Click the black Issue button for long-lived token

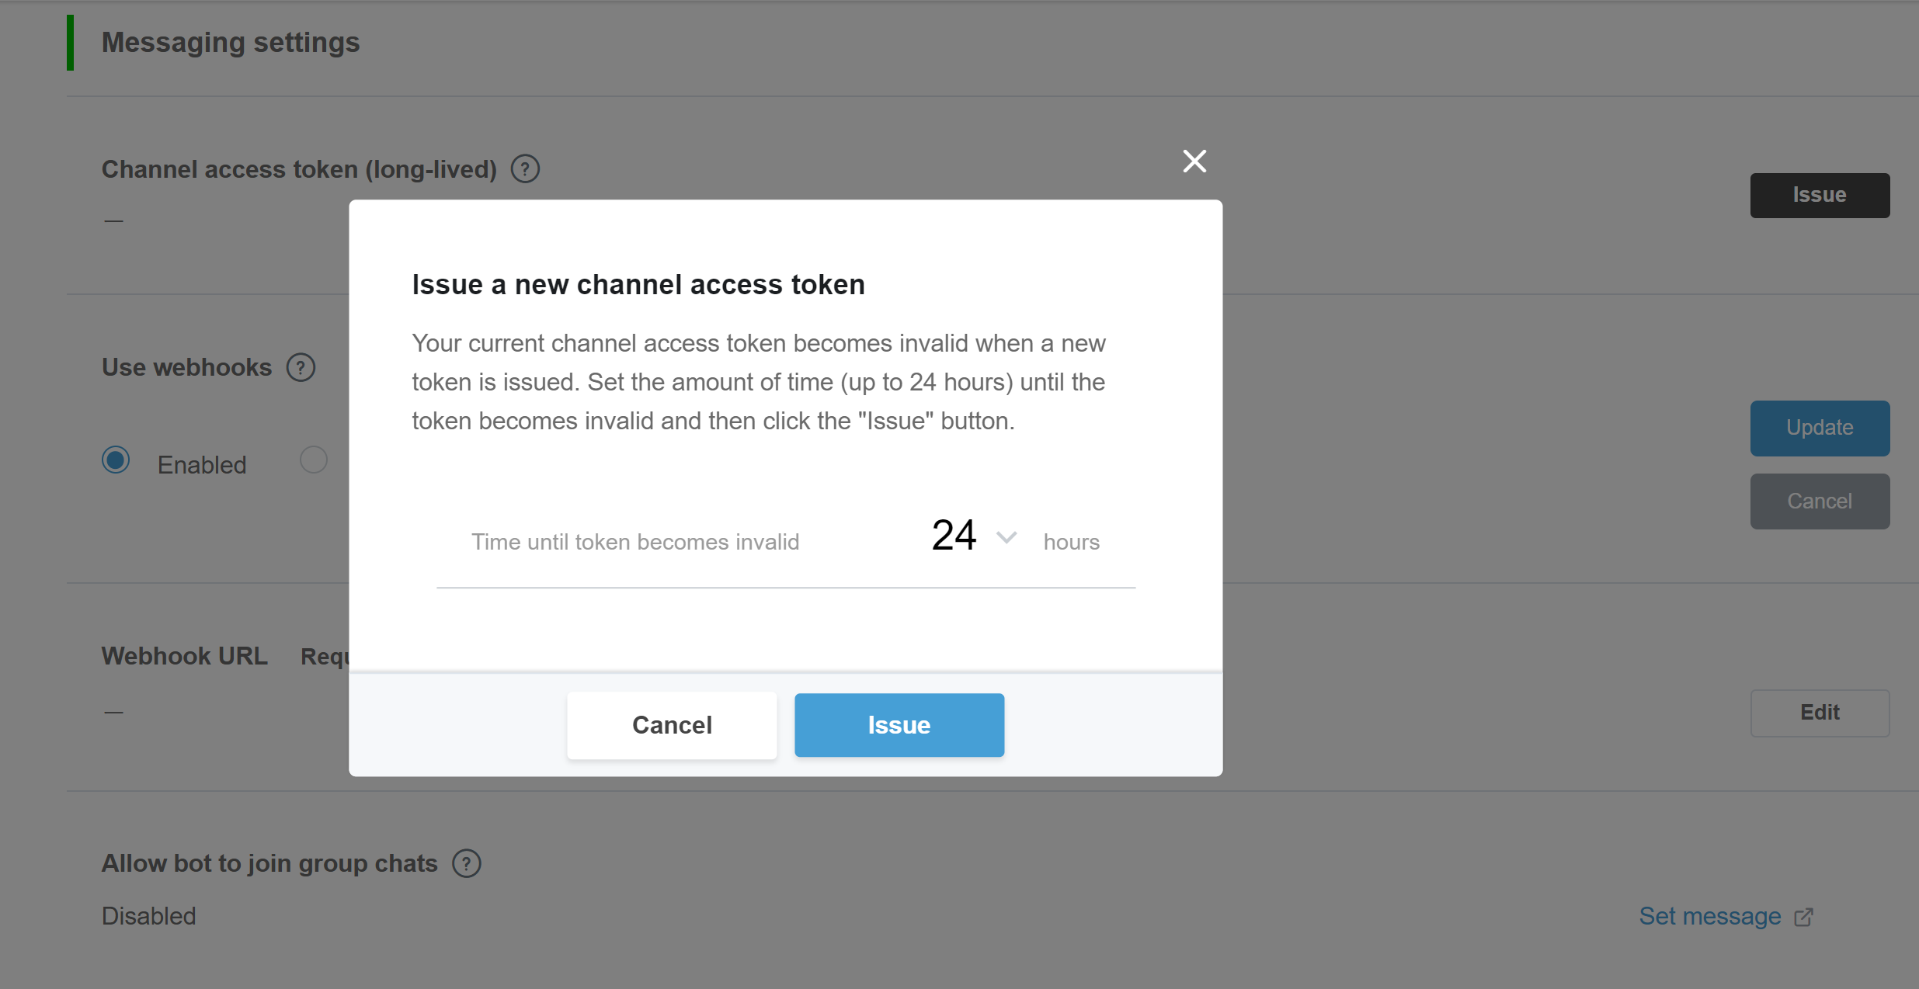tap(1820, 195)
